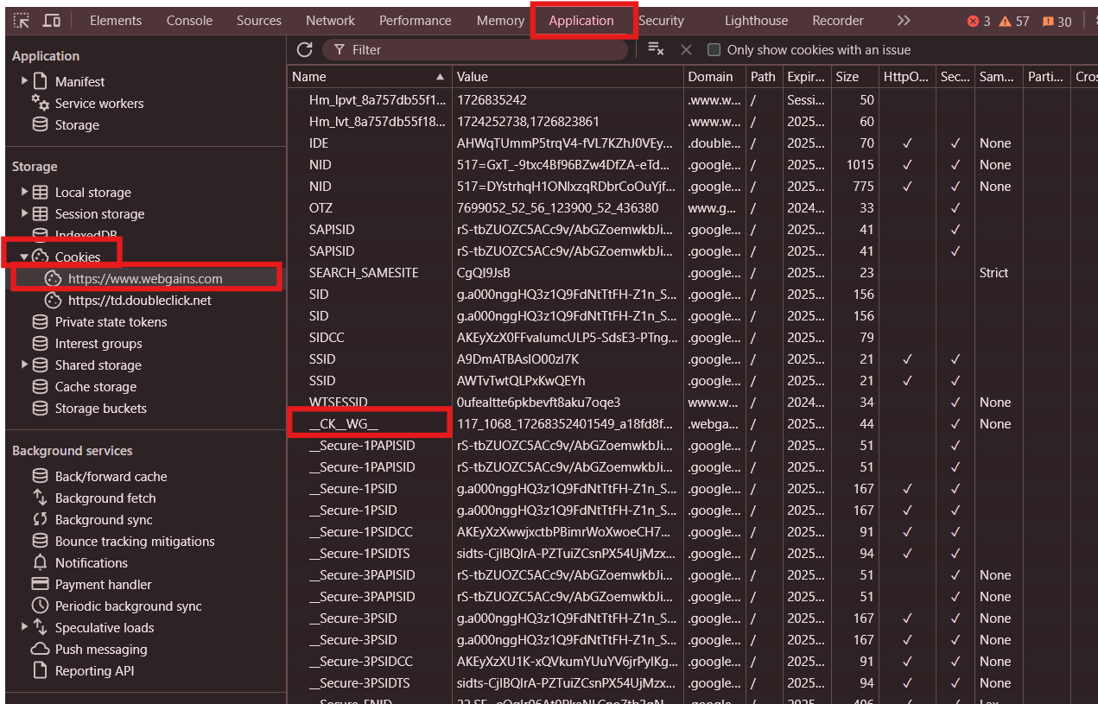The height and width of the screenshot is (704, 1098).
Task: Open Service workers in the Application section
Action: coord(98,104)
